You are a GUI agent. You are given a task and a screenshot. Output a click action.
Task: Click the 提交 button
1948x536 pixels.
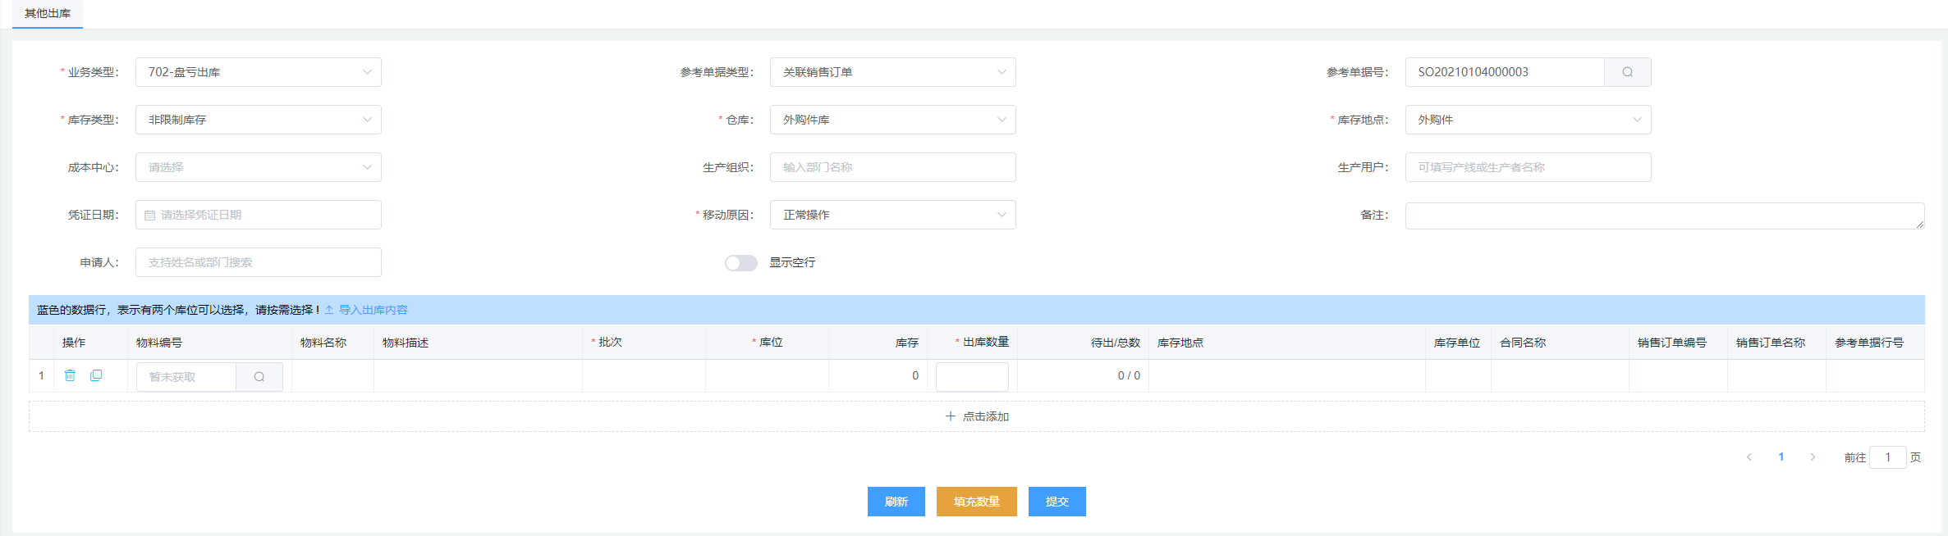click(1057, 502)
